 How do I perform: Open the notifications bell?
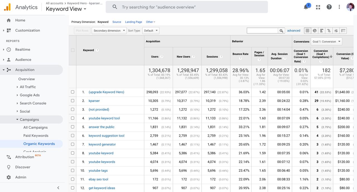click(x=306, y=7)
